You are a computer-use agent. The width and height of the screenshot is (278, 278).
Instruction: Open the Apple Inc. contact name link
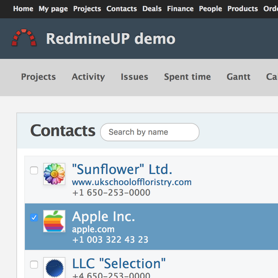point(103,216)
